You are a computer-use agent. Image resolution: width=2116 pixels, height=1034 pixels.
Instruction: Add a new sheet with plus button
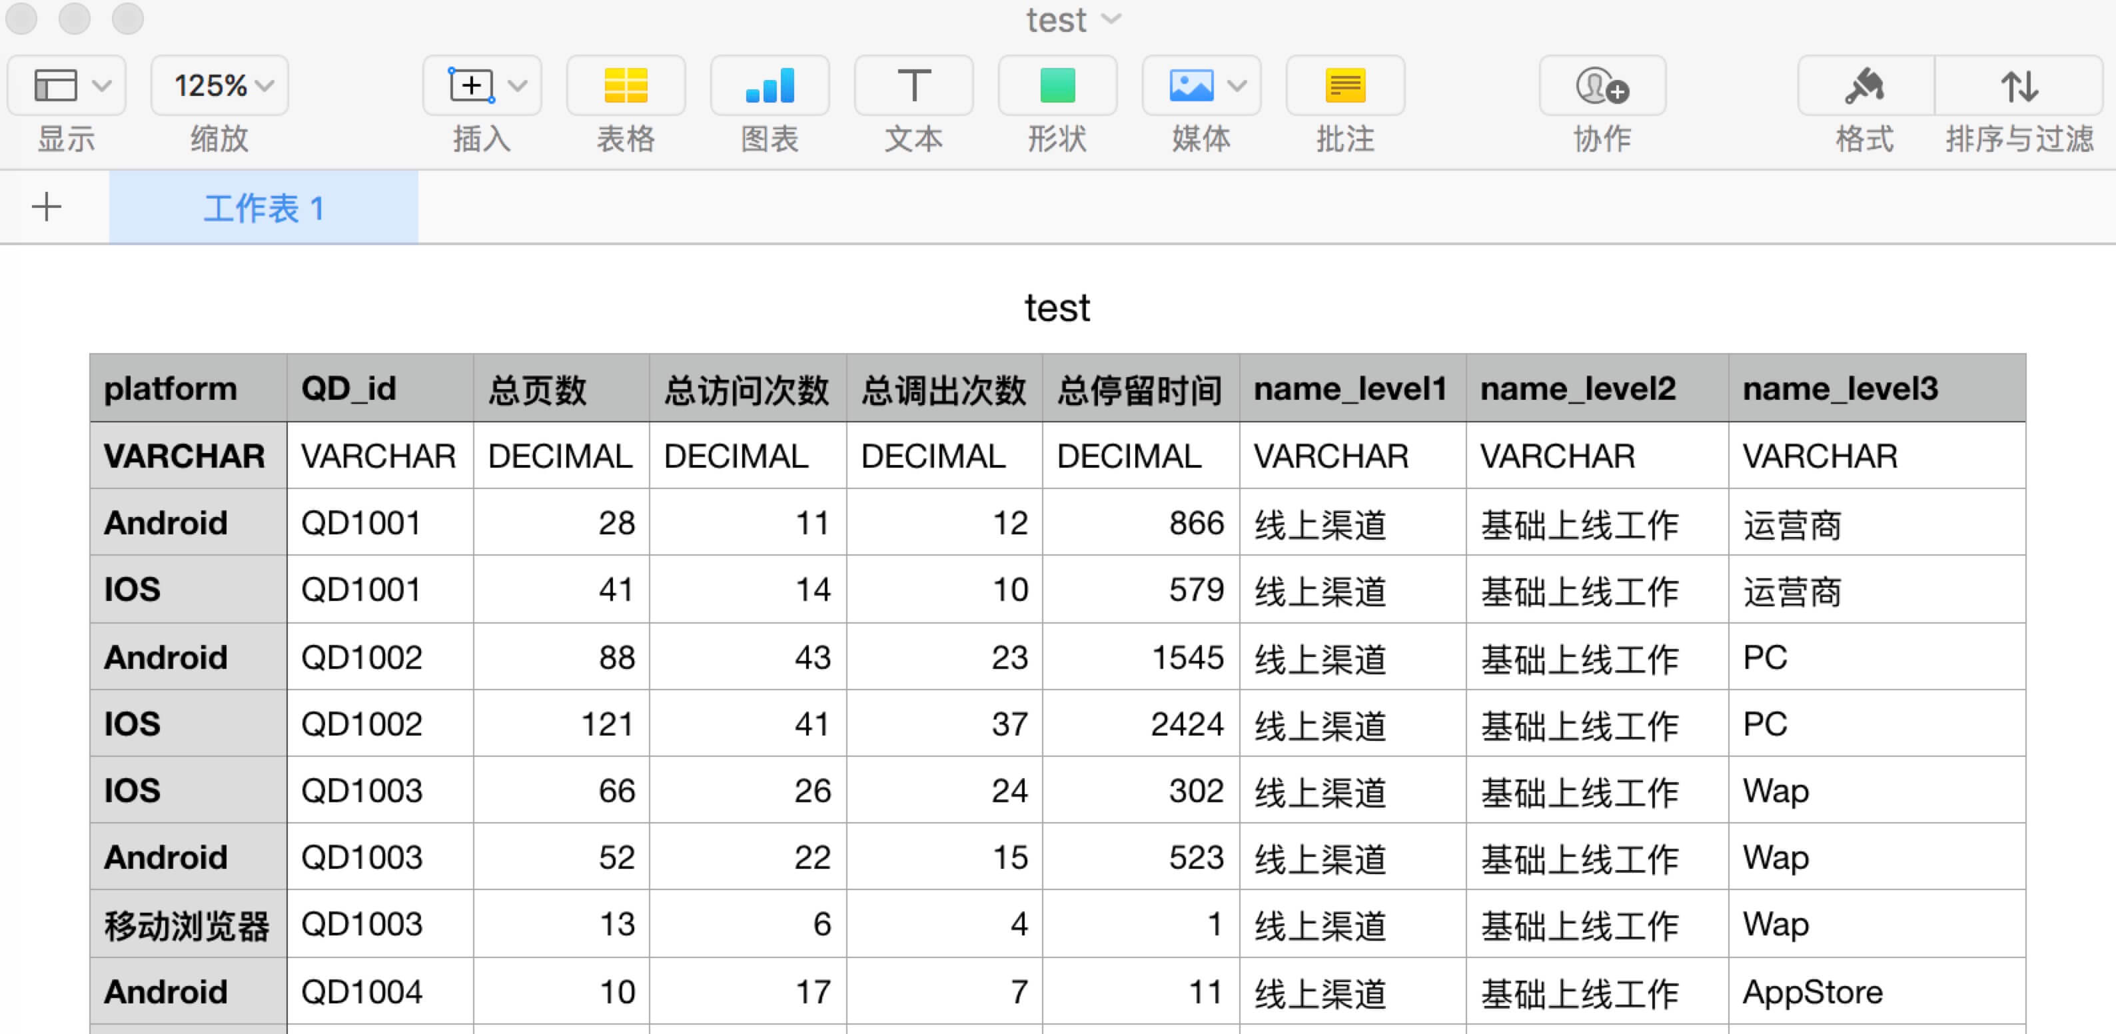tap(47, 207)
